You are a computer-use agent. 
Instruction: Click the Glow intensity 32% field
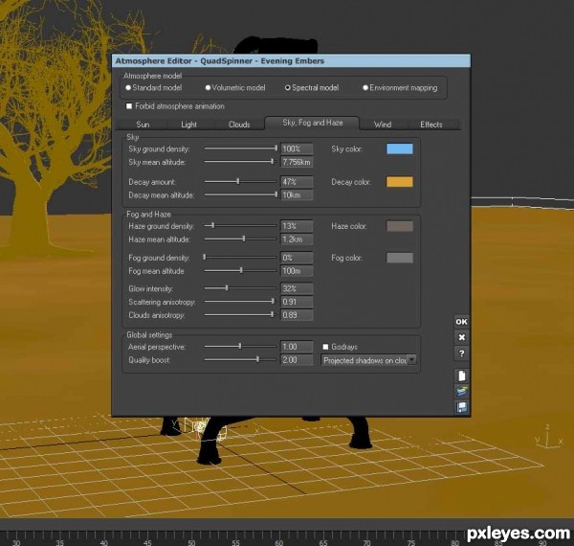(297, 288)
